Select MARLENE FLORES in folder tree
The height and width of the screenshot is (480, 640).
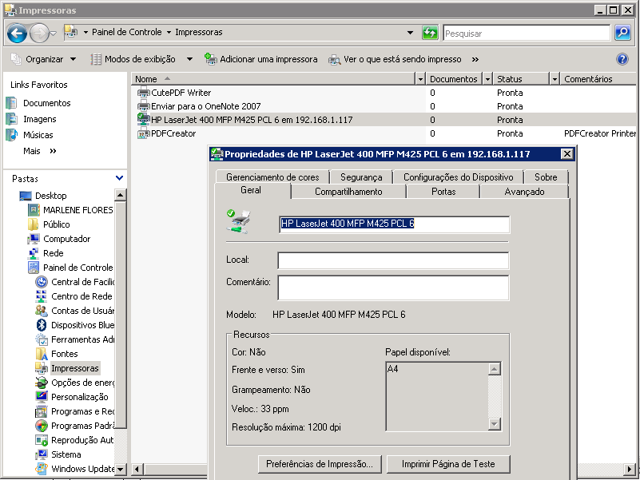78,210
